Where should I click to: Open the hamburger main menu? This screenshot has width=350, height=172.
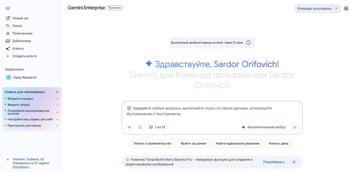(8, 8)
